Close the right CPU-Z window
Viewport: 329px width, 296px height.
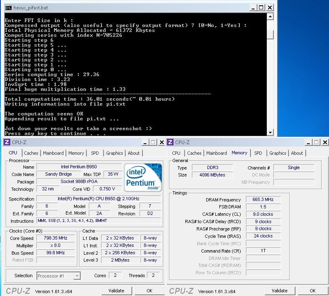click(x=325, y=142)
